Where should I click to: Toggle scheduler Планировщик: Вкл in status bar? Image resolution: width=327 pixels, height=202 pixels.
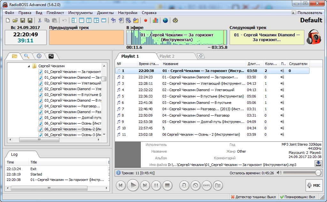coord(298,197)
